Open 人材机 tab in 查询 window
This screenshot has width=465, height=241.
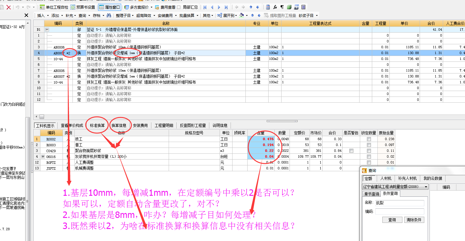point(386,178)
